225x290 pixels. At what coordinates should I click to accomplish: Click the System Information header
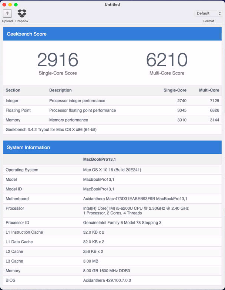point(113,147)
